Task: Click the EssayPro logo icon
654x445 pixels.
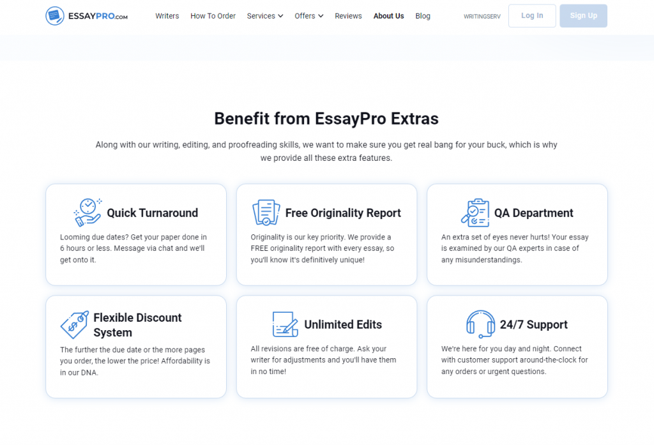Action: [55, 16]
